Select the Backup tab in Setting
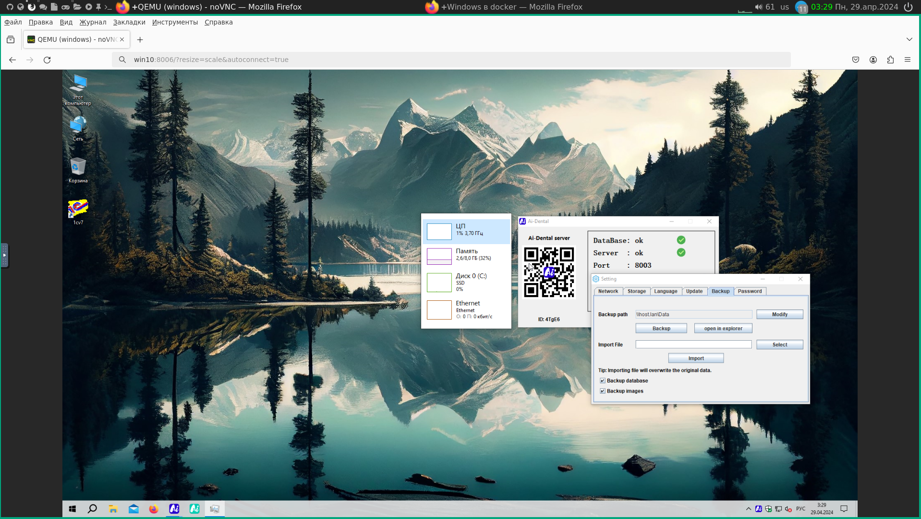The image size is (921, 519). pos(720,291)
